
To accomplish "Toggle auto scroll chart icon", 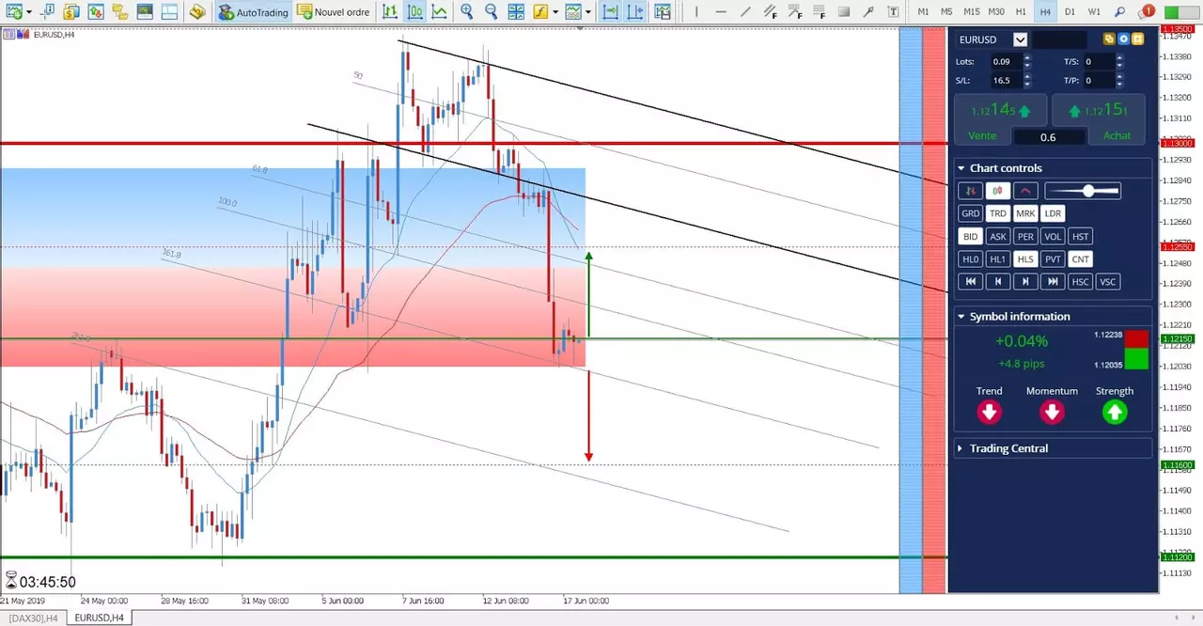I will click(611, 11).
